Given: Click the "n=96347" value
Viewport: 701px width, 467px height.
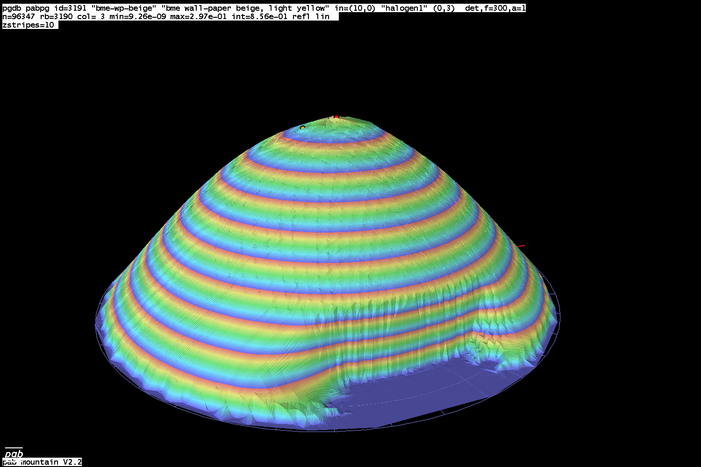Looking at the screenshot, I should (x=19, y=17).
